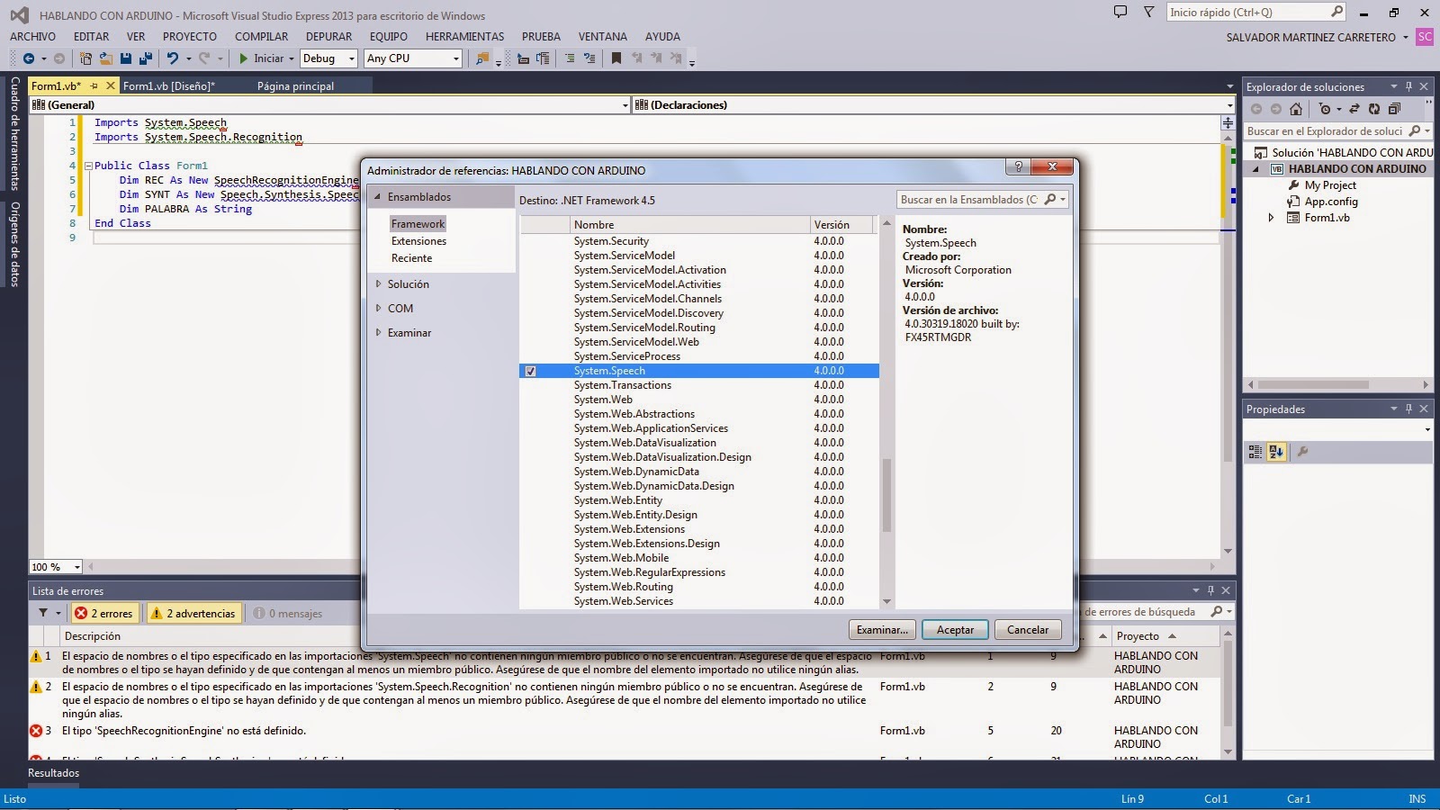Click the Home icon in Solution Explorer
The width and height of the screenshot is (1440, 810).
[x=1296, y=109]
